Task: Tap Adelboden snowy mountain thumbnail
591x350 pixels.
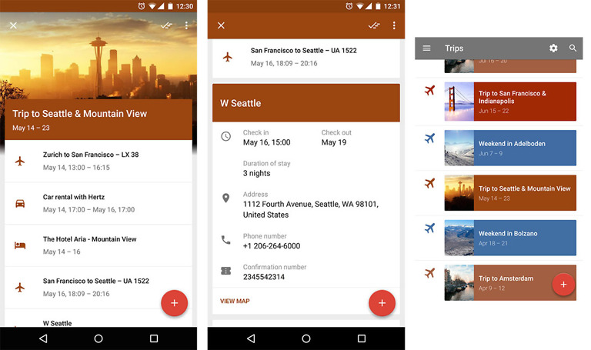Action: tap(459, 148)
